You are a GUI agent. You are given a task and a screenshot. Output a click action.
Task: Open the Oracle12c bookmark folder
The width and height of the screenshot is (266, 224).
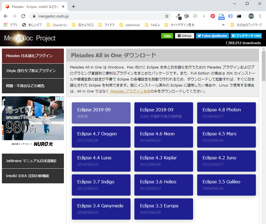(57, 25)
